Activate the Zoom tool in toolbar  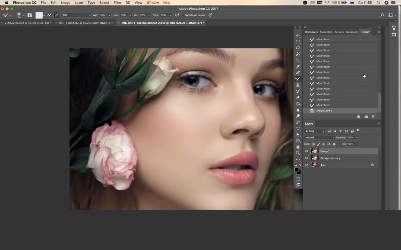[x=298, y=153]
